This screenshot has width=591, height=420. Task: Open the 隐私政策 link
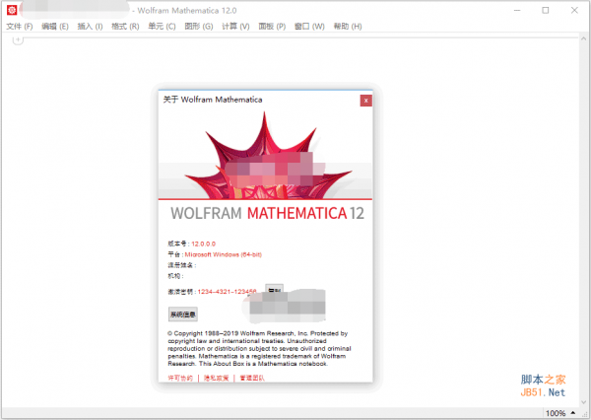tap(217, 378)
